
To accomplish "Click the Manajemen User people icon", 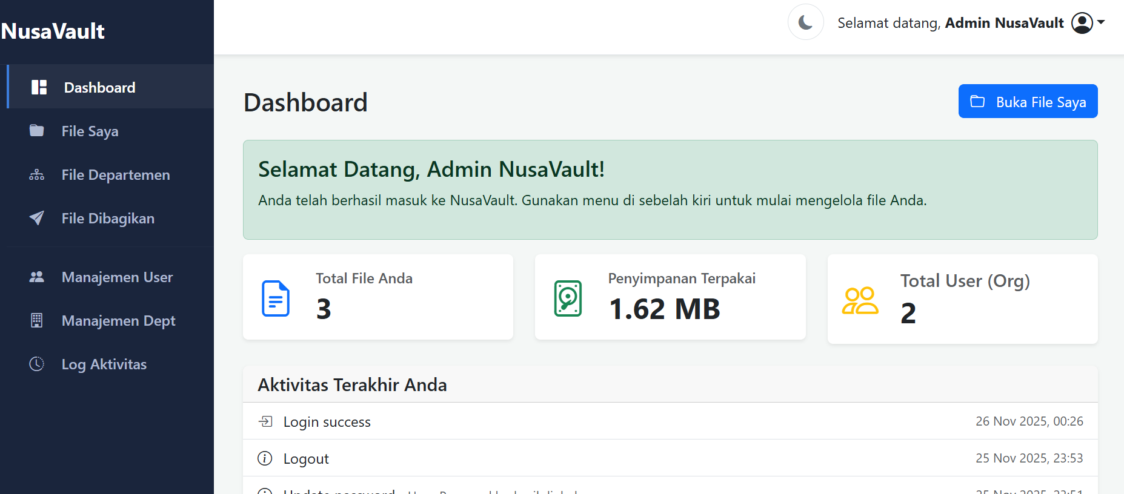I will (36, 277).
